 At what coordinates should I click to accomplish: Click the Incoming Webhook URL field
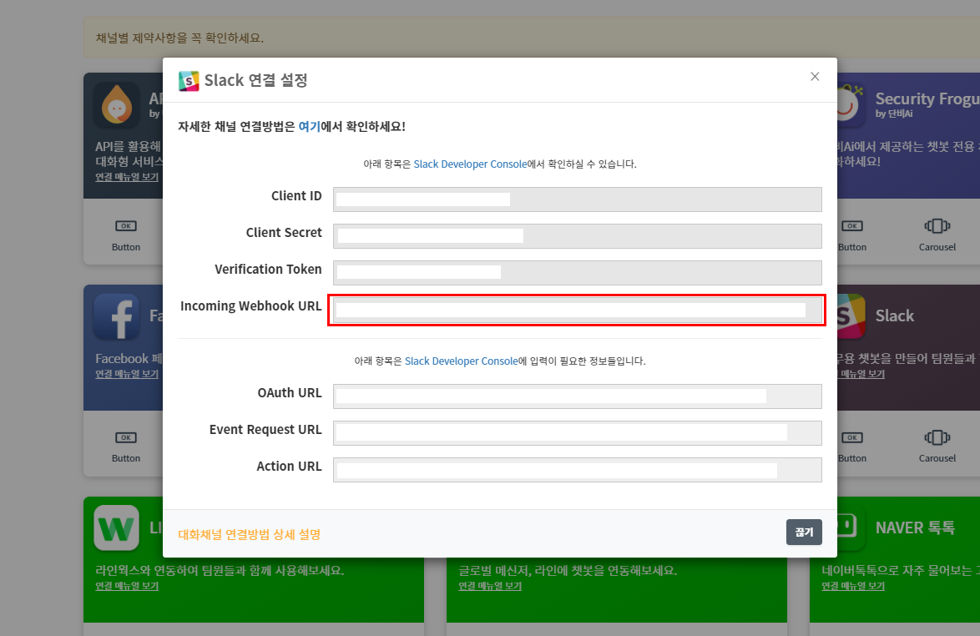pyautogui.click(x=577, y=310)
